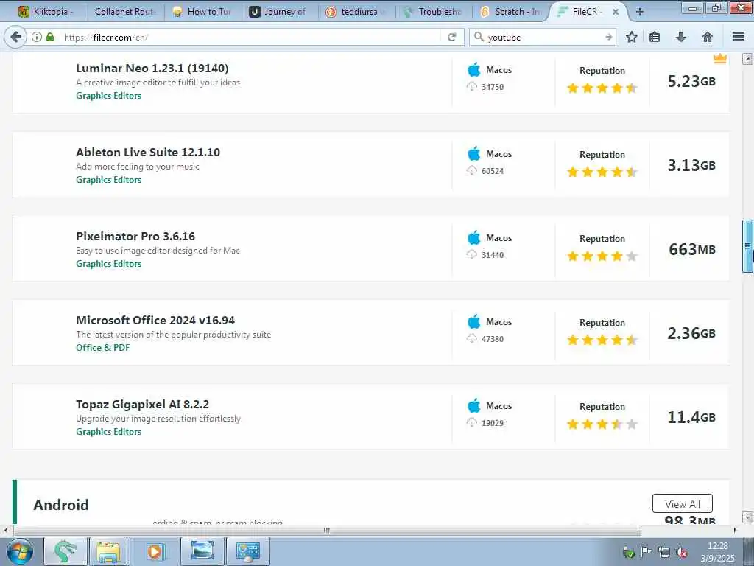Go to the home page icon
The width and height of the screenshot is (754, 566).
pos(708,37)
